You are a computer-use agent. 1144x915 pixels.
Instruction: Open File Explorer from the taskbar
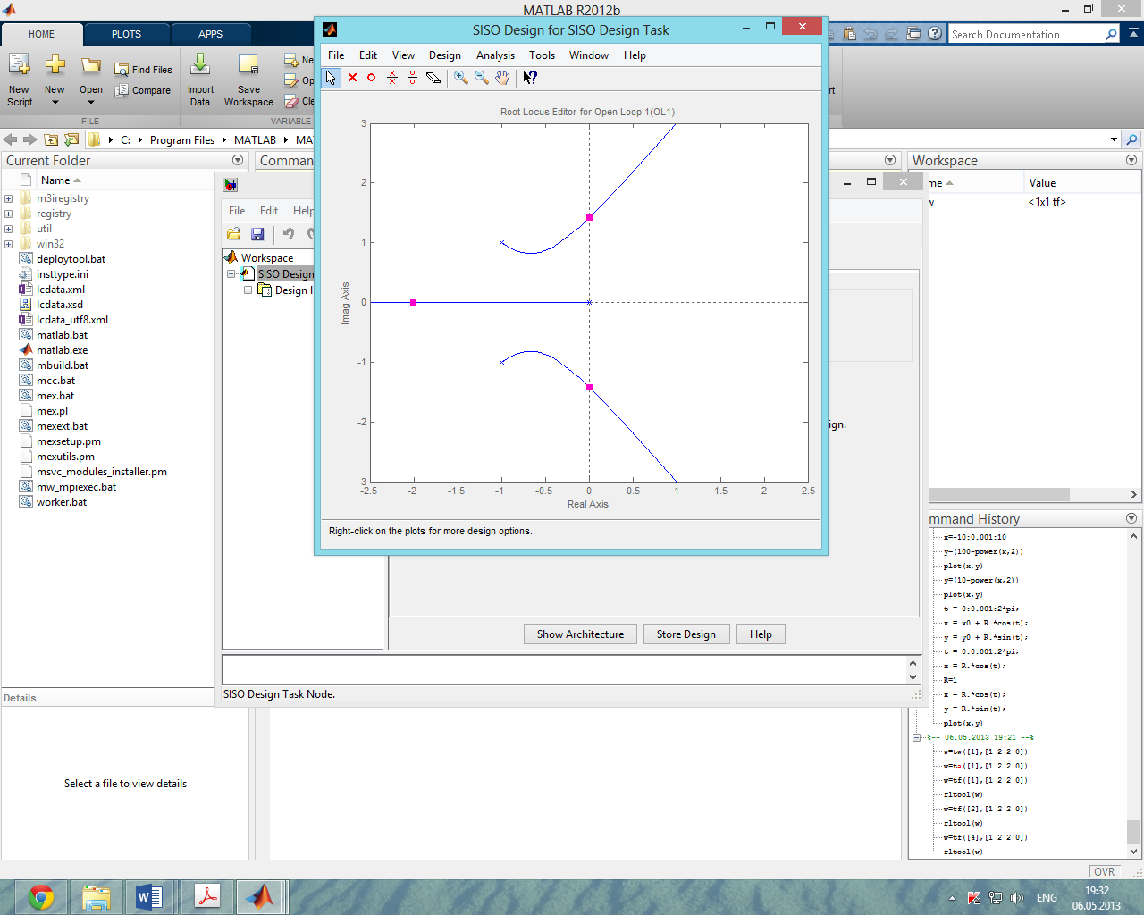pyautogui.click(x=96, y=896)
